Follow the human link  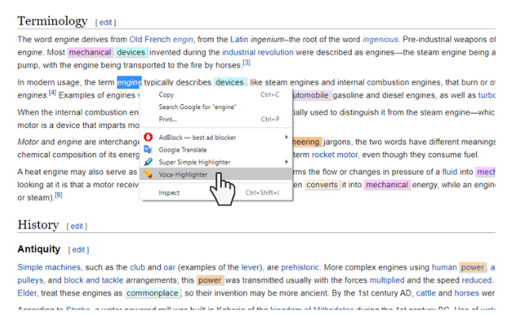tap(444, 267)
